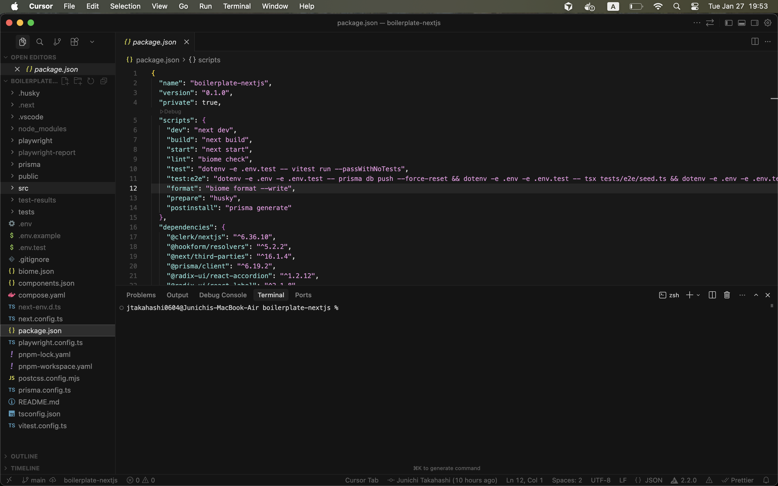
Task: Open the Extensions view icon
Action: tap(74, 42)
